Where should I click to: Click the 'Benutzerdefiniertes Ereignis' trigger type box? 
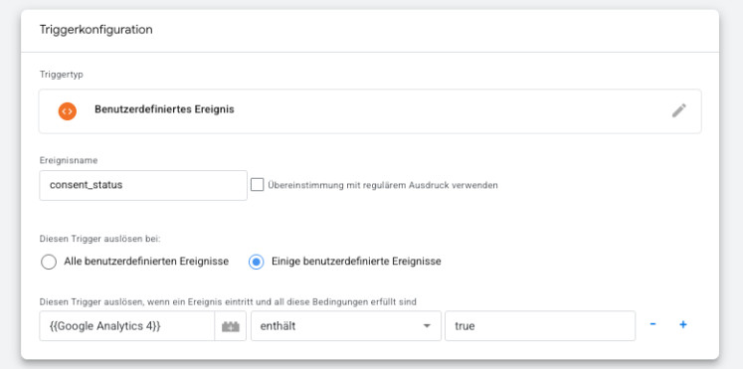click(x=370, y=111)
